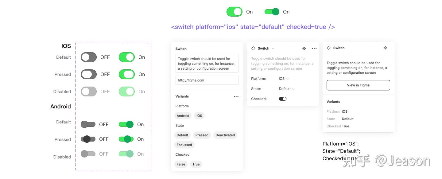Toggle the iOS Default OFF switch
This screenshot has width=442, height=179.
[x=89, y=57]
